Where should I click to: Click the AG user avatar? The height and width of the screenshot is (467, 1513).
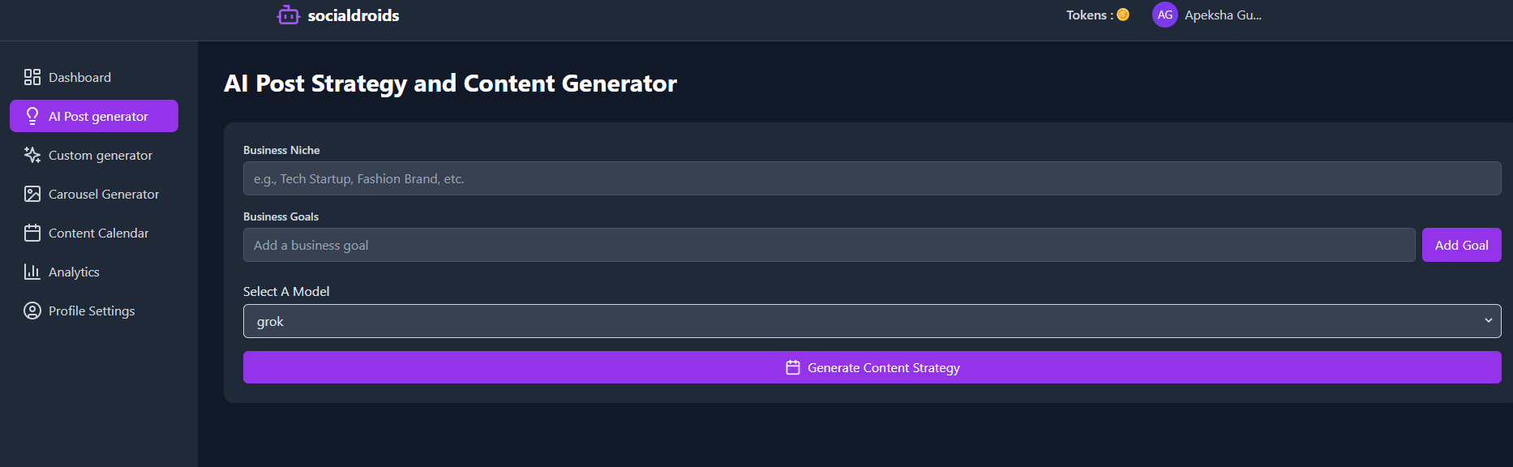pyautogui.click(x=1165, y=15)
